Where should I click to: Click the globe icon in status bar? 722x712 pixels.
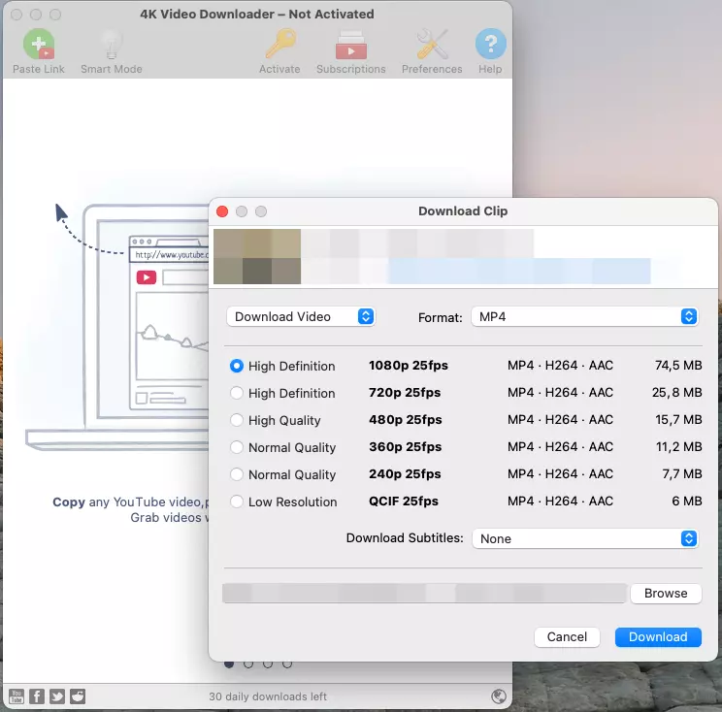pyautogui.click(x=499, y=696)
